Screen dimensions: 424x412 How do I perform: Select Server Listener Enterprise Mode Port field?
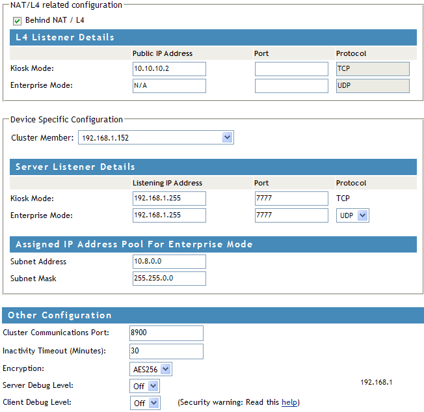[x=291, y=215]
